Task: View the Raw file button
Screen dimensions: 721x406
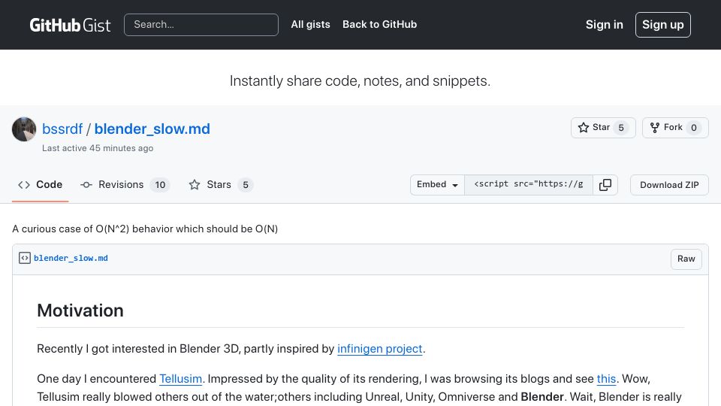Action: (686, 259)
